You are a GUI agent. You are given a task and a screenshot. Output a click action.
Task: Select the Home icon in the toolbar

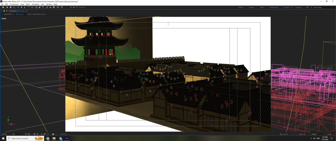click(x=3, y=7)
